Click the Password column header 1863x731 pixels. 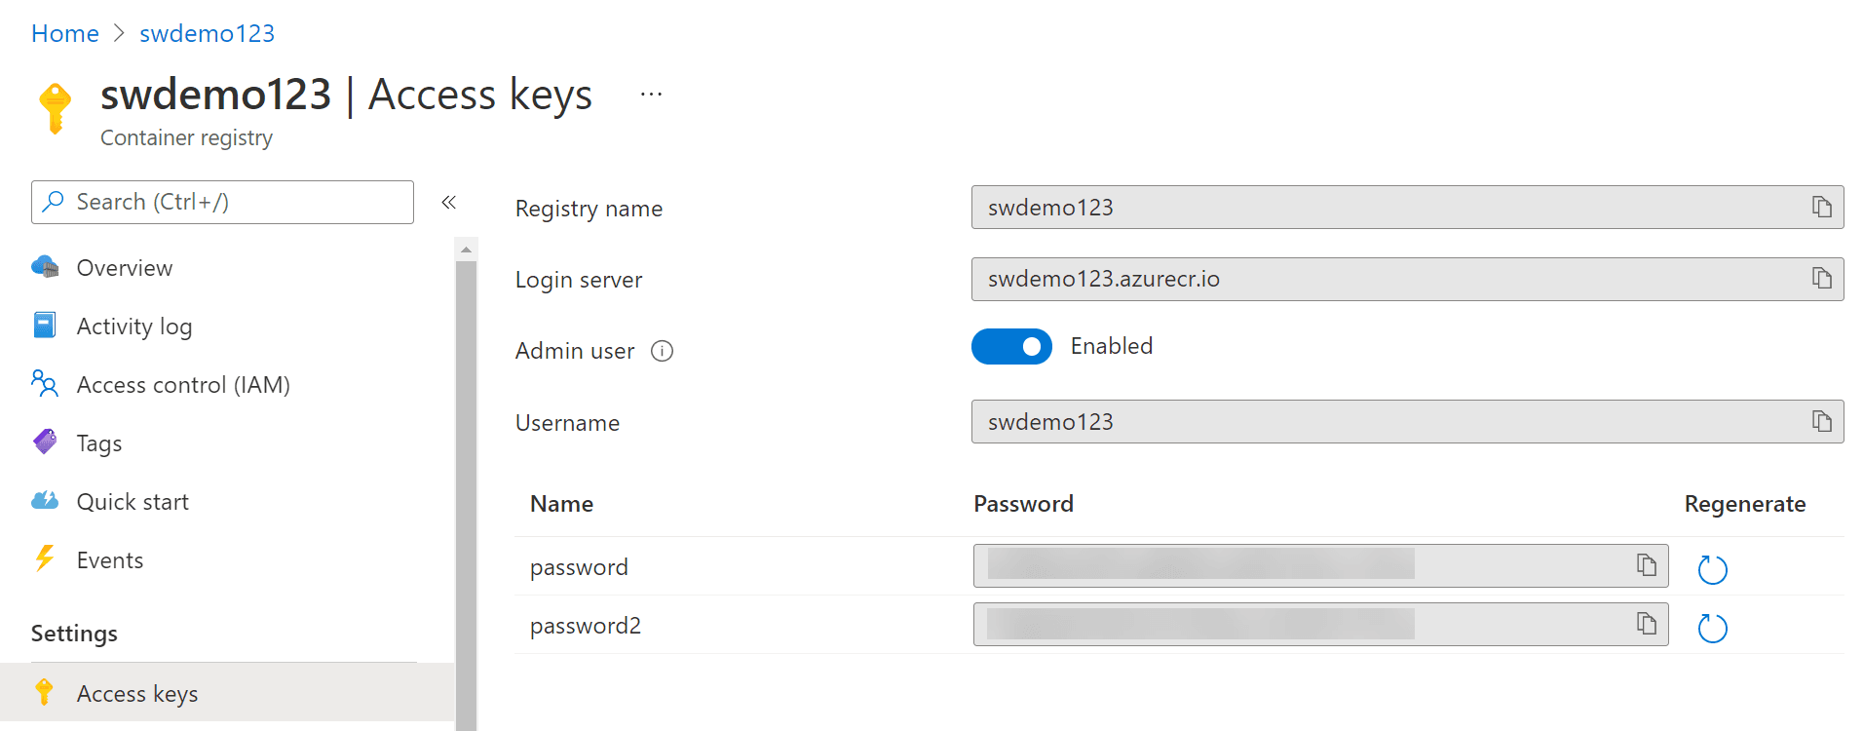click(1023, 504)
